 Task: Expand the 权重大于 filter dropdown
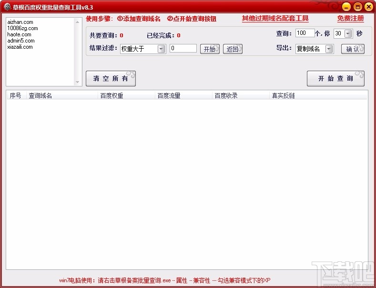pos(162,49)
